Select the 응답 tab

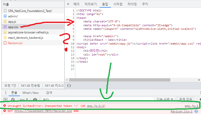(105, 4)
